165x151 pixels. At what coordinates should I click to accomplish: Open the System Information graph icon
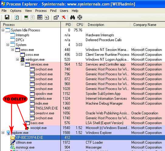[26, 17]
